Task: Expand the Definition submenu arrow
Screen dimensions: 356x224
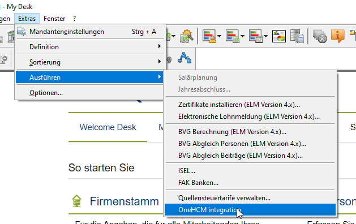Action: click(x=160, y=46)
